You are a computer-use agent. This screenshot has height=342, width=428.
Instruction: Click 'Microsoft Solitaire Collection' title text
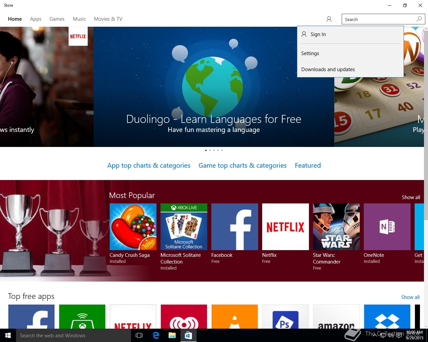point(181,259)
